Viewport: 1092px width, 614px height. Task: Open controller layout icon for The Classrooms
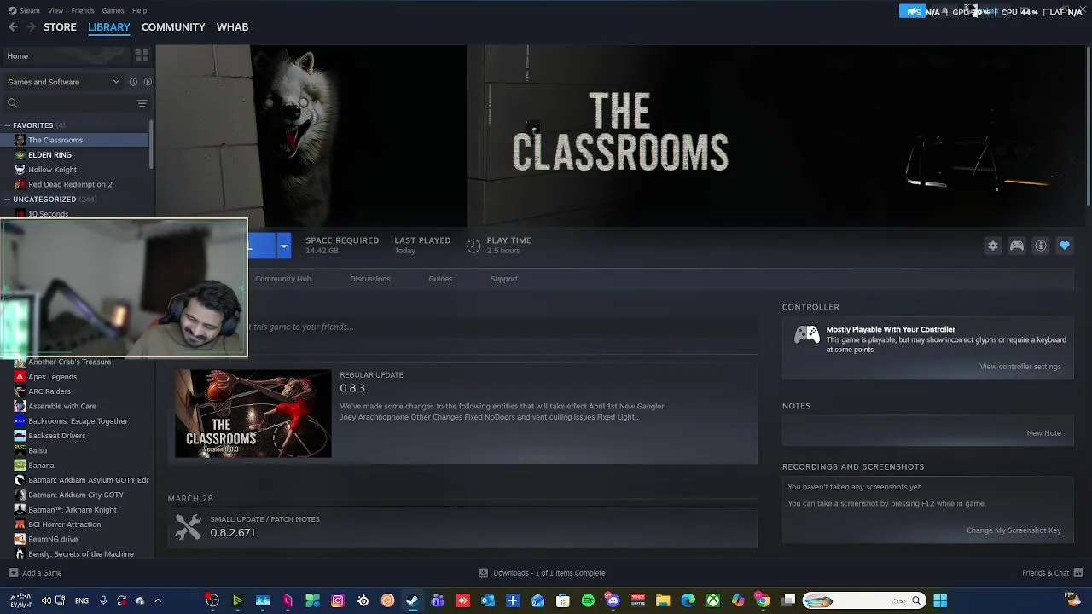[x=1017, y=246]
